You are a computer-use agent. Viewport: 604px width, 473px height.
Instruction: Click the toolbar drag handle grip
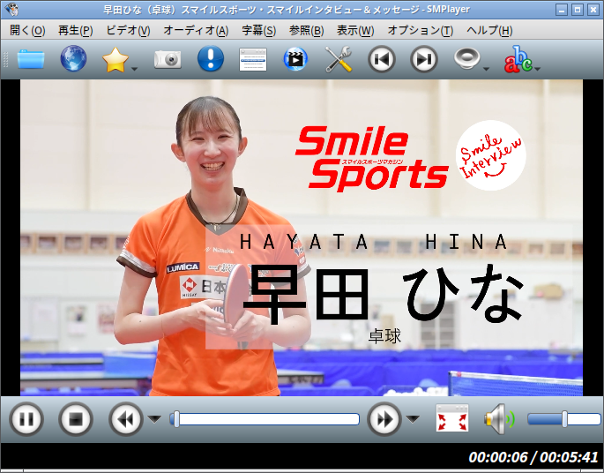click(x=5, y=59)
